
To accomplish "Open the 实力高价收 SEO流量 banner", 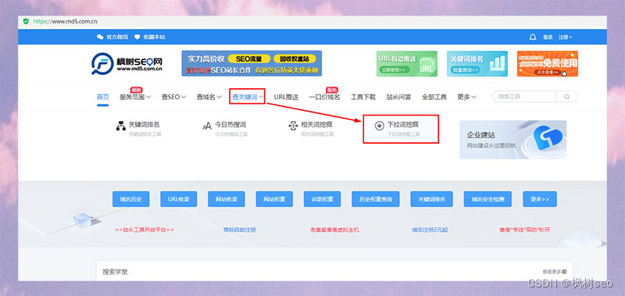I will point(252,63).
